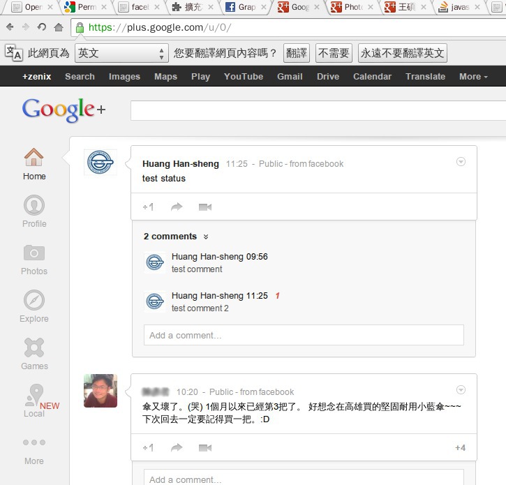506x485 pixels.
Task: Open Gmail in Google bar
Action: (x=290, y=77)
